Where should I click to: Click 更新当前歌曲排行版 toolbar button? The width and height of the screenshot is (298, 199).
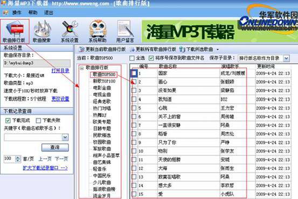coord(102,49)
